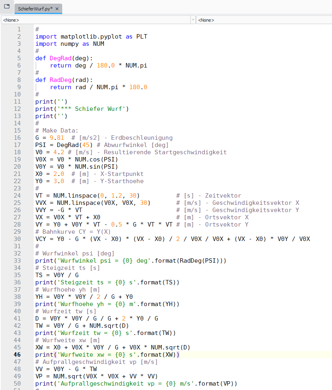Click 'YH = V0Y * V0Y / 2 / G + Y0'
This screenshot has width=332, height=390.
click(x=84, y=297)
